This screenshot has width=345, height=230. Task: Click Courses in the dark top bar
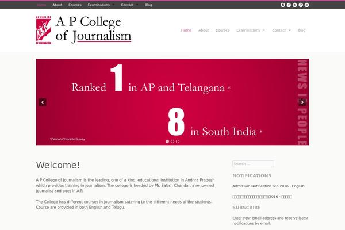[75, 5]
